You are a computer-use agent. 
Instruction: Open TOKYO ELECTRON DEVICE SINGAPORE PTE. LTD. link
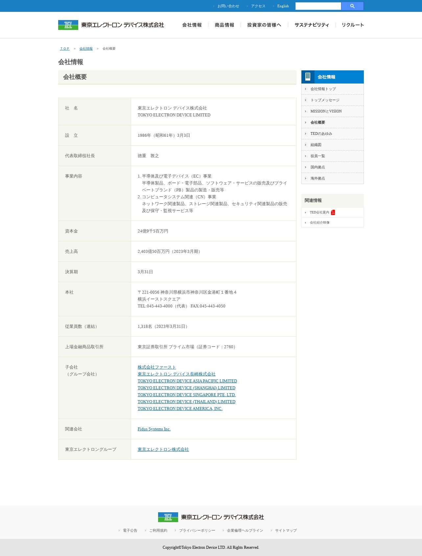tap(187, 395)
